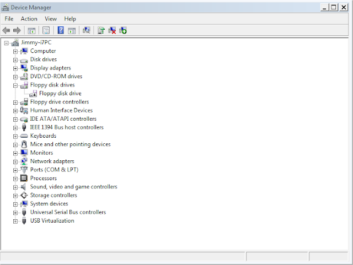
Task: Click the Display adapters category icon
Action: 24,68
